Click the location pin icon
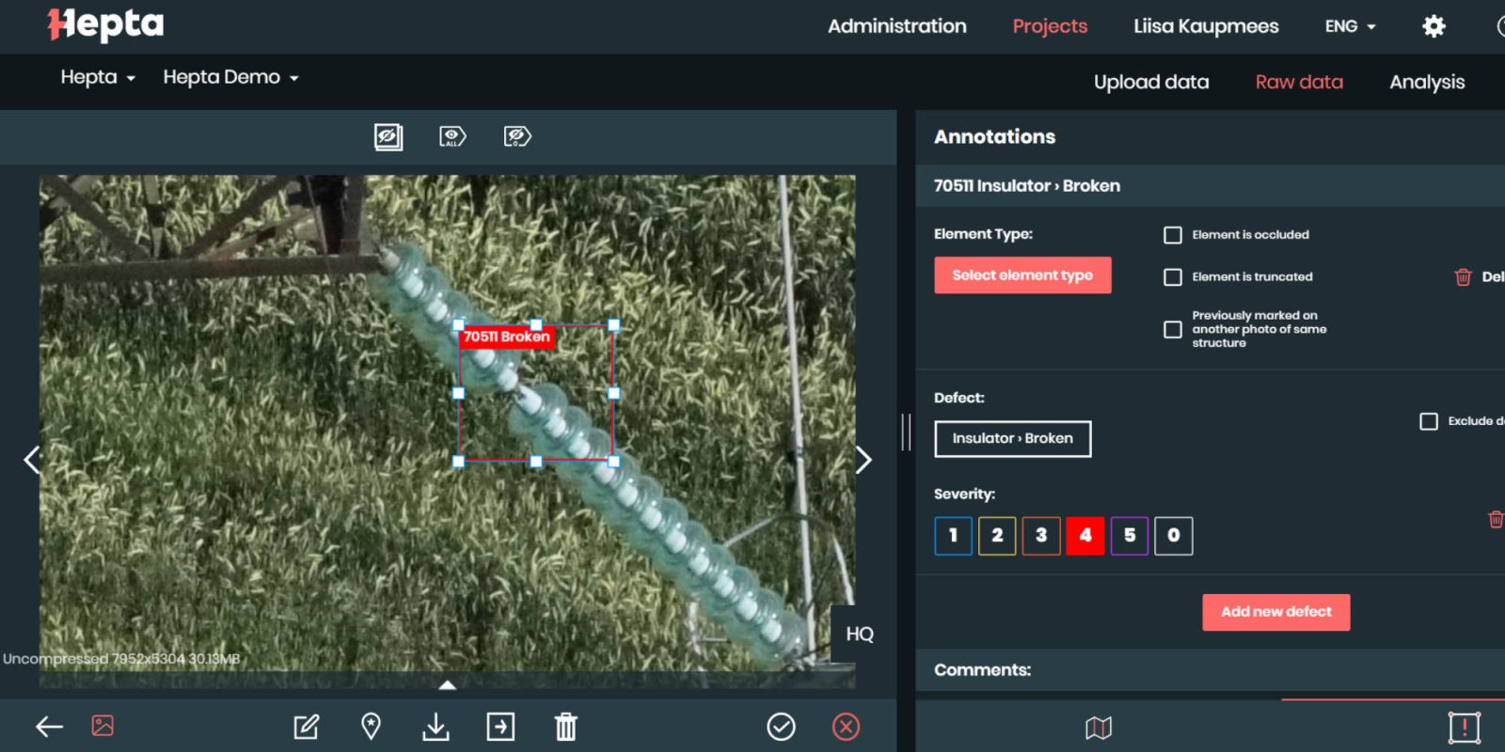 [372, 727]
